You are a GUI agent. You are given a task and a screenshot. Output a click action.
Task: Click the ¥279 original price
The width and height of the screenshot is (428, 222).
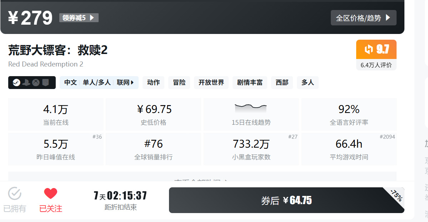click(30, 18)
